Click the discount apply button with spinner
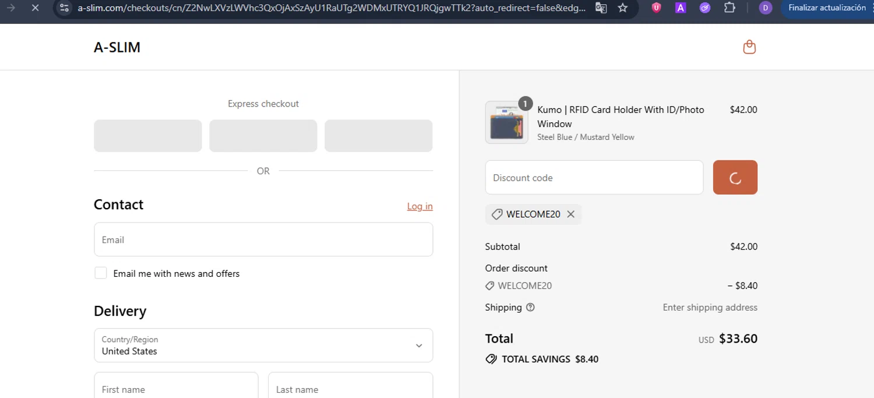 735,177
